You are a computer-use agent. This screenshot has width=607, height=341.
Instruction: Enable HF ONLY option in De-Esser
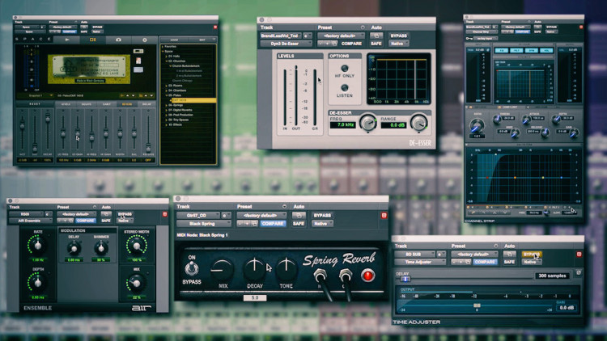[344, 68]
